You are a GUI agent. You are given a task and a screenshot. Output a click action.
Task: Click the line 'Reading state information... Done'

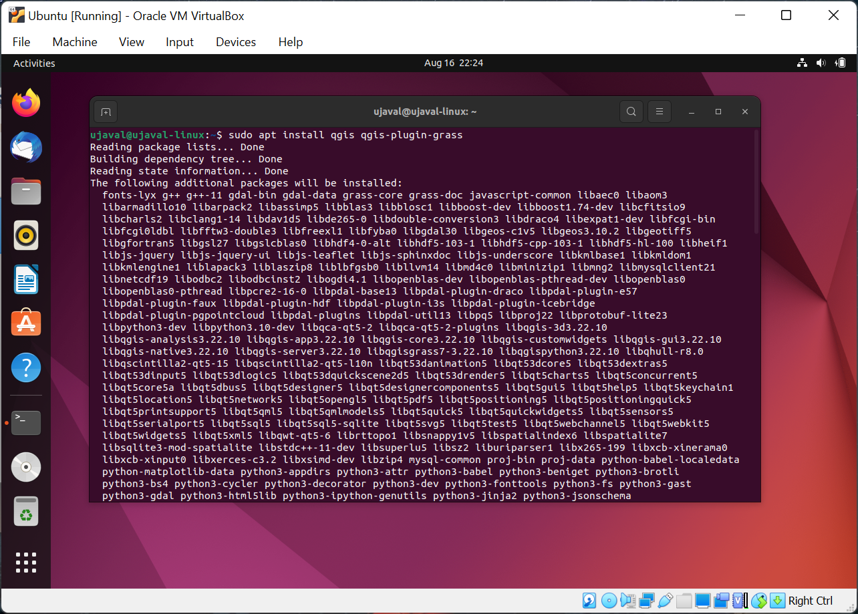tap(189, 171)
